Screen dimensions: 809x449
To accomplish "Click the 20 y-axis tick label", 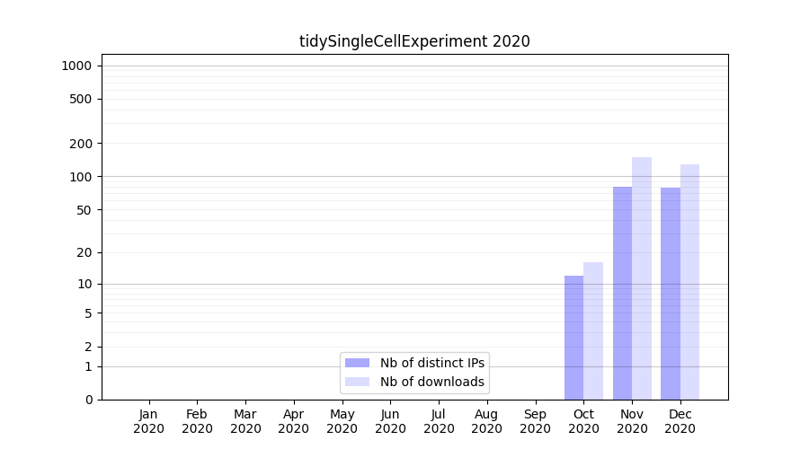I will pos(84,252).
